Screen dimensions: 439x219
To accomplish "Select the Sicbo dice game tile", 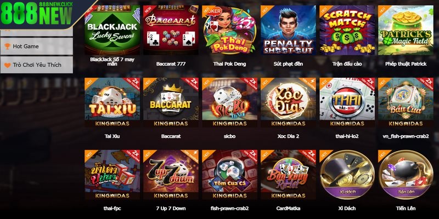I will tap(229, 102).
